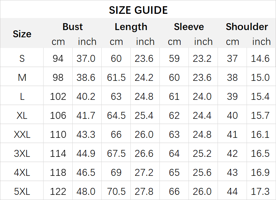Click bust value 48.0 inch
276x200 pixels.
[86, 191]
